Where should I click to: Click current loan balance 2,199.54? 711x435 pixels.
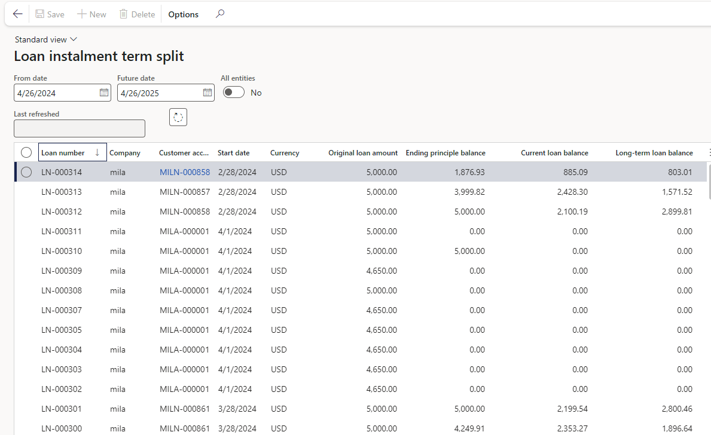[x=572, y=409]
